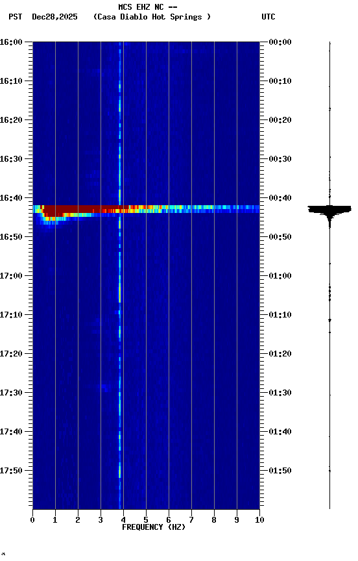
Task: Click the 17:50 PST time label
Action: [12, 471]
